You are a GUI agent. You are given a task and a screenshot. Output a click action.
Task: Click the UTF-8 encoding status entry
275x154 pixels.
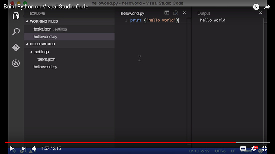pyautogui.click(x=220, y=151)
